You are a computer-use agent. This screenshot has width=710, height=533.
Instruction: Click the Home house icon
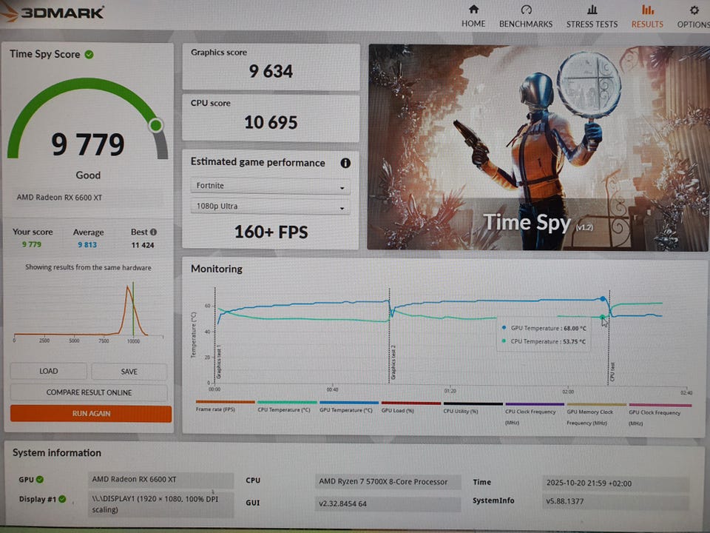point(473,9)
